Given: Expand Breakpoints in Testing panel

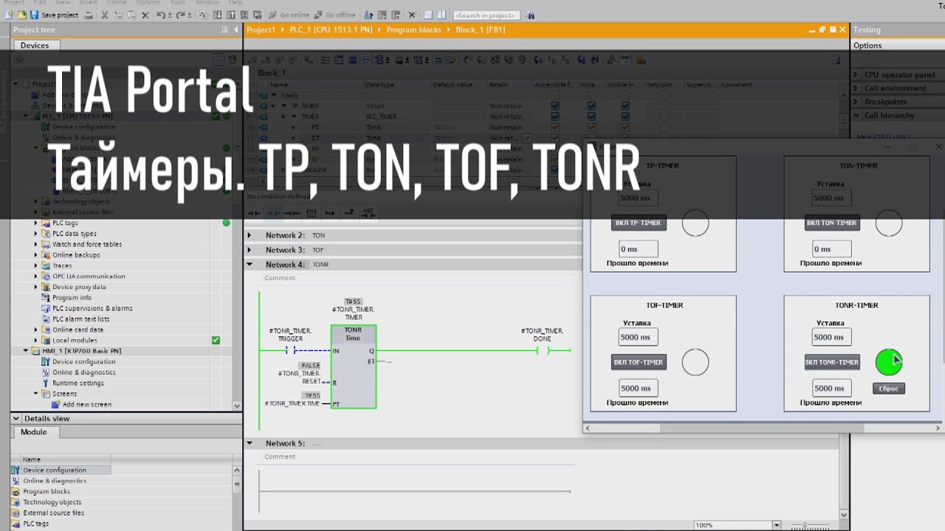Looking at the screenshot, I should tap(856, 102).
